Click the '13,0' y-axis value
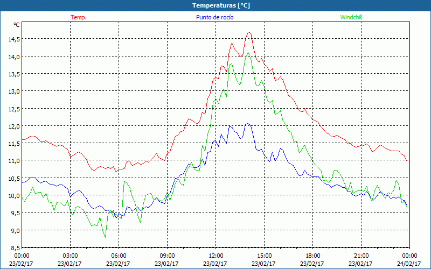The image size is (431, 269). click(14, 91)
